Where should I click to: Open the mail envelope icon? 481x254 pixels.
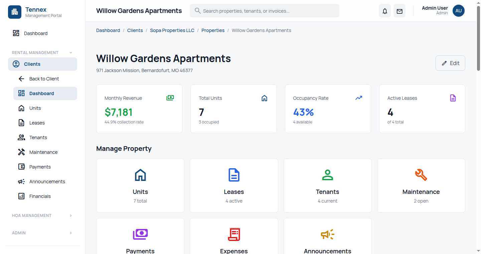pos(399,11)
